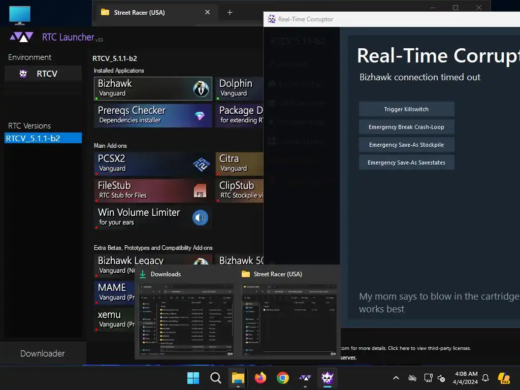Open the Package Downloader tile
520x390 pixels.
tap(240, 115)
